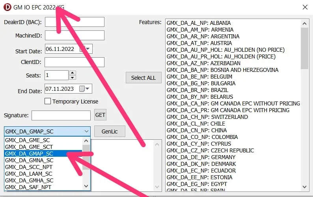Click the Features list scrollbar thumb
The height and width of the screenshot is (197, 313).
click(x=304, y=49)
